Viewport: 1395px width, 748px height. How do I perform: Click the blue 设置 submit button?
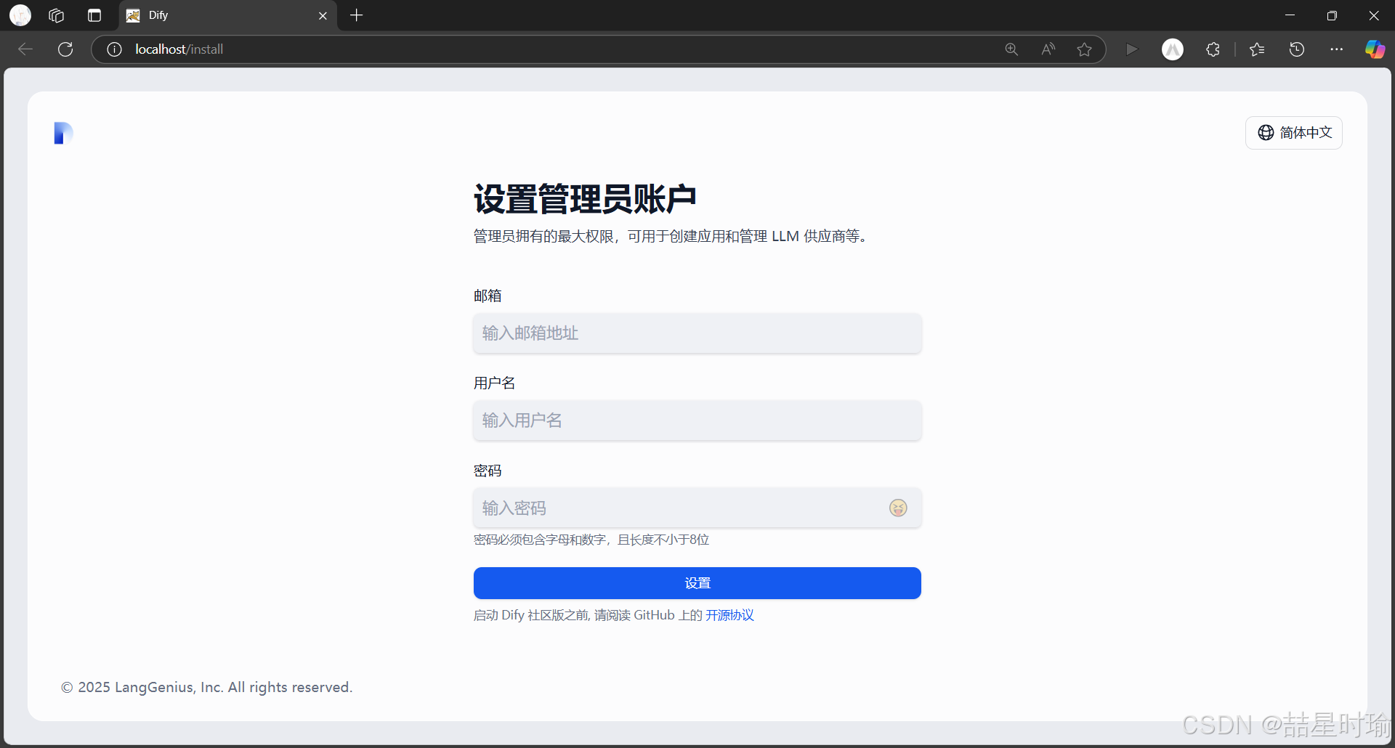coord(697,583)
